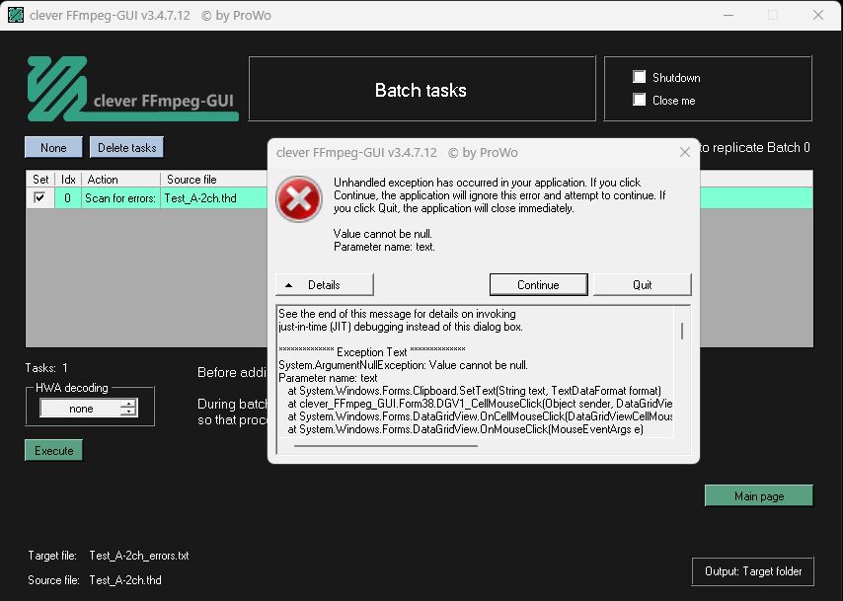Viewport: 843px width, 601px height.
Task: Enable the Shutdown checkbox
Action: (640, 77)
